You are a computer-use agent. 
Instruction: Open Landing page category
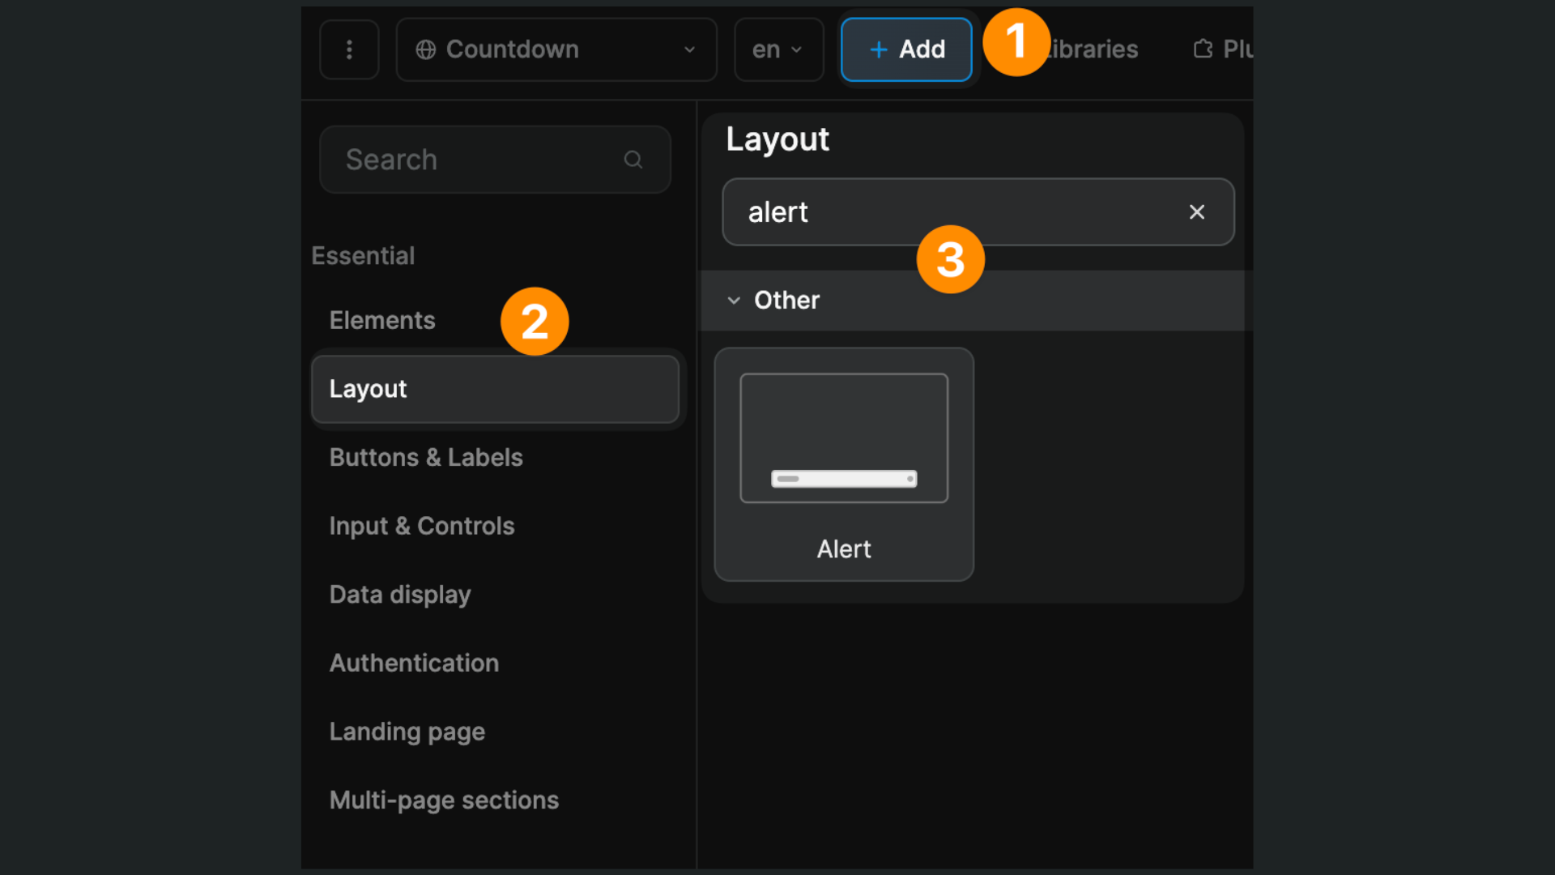(x=407, y=732)
